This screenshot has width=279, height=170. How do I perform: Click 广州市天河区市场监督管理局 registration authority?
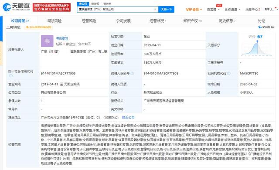tap(164, 101)
